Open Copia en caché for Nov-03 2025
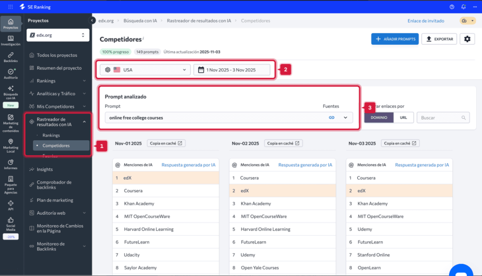This screenshot has width=482, height=276. [400, 143]
